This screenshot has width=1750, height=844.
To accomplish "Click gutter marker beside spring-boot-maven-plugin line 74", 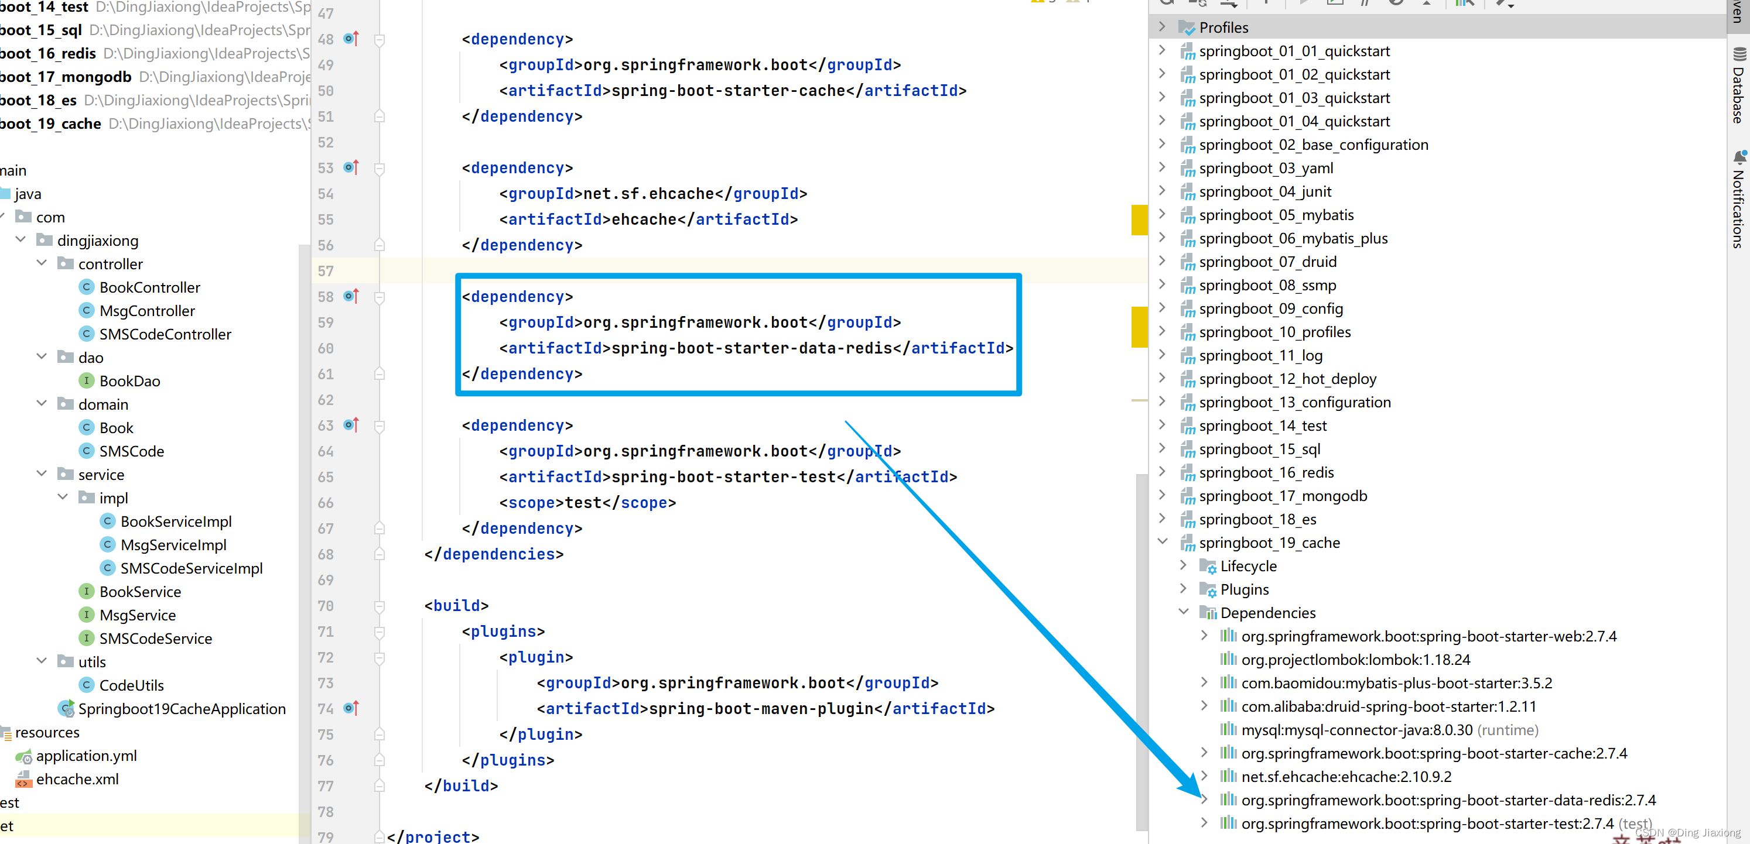I will 351,708.
